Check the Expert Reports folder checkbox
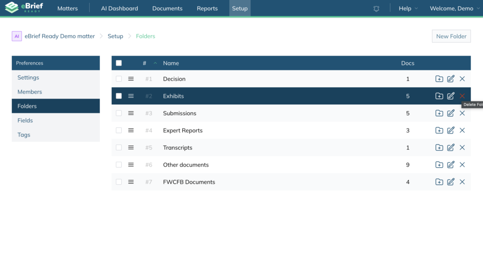 pos(118,130)
